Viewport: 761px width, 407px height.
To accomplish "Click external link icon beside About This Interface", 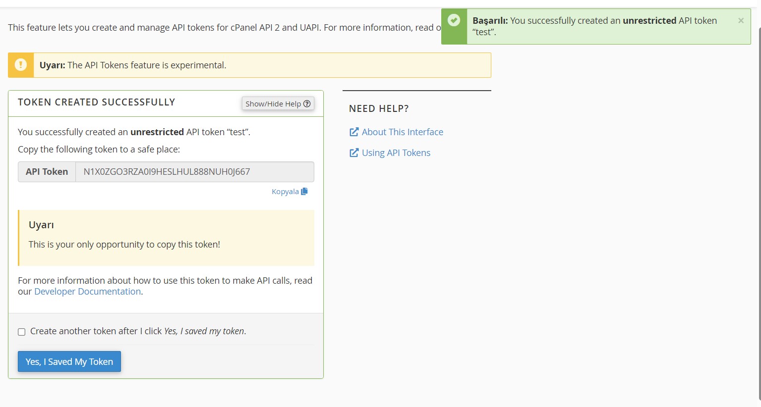I will [x=354, y=132].
